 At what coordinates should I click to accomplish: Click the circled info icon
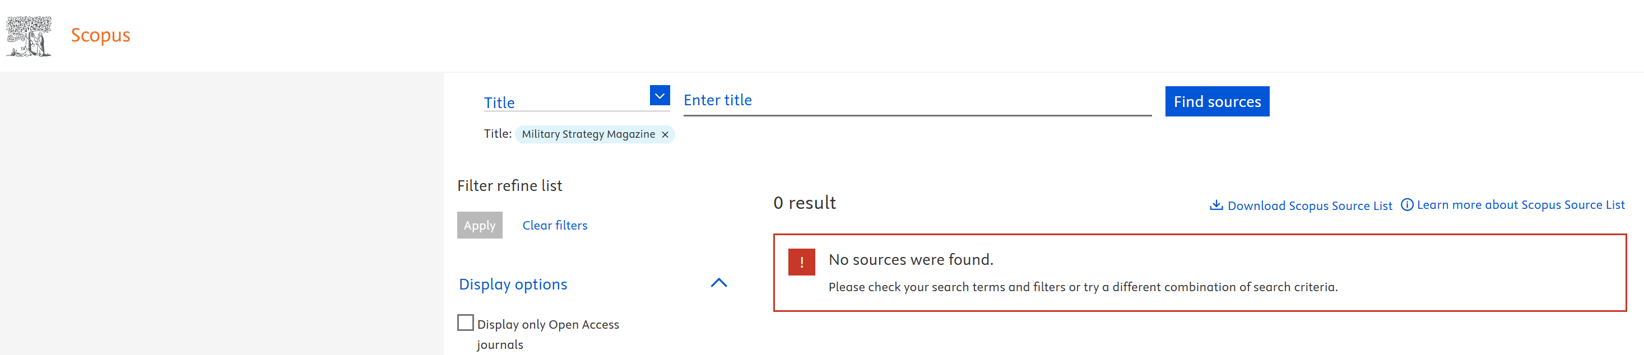coord(1406,204)
